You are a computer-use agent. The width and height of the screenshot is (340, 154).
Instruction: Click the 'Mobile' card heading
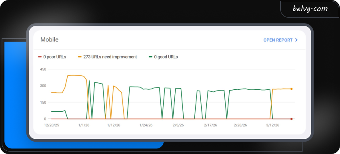pyautogui.click(x=50, y=39)
